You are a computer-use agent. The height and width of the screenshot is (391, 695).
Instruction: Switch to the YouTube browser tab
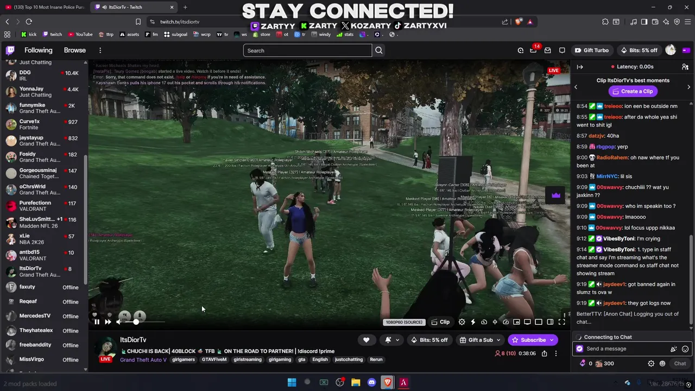pyautogui.click(x=45, y=7)
